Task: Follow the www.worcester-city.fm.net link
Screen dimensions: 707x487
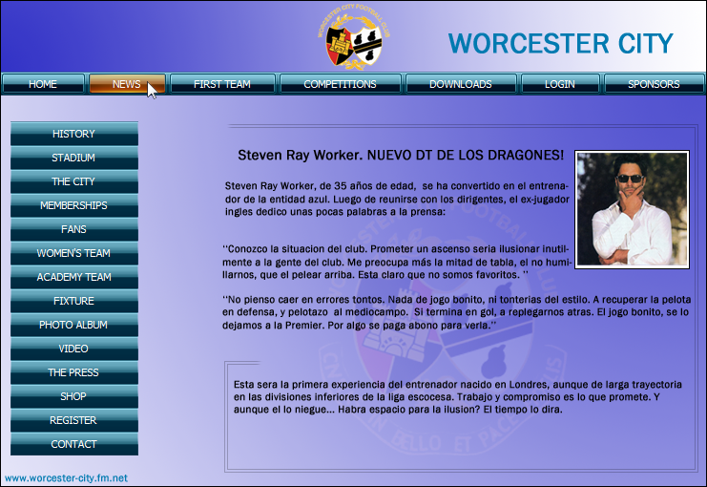Action: 66,478
